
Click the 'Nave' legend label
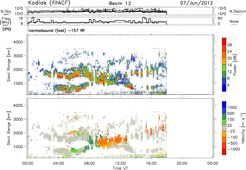pyautogui.click(x=234, y=21)
